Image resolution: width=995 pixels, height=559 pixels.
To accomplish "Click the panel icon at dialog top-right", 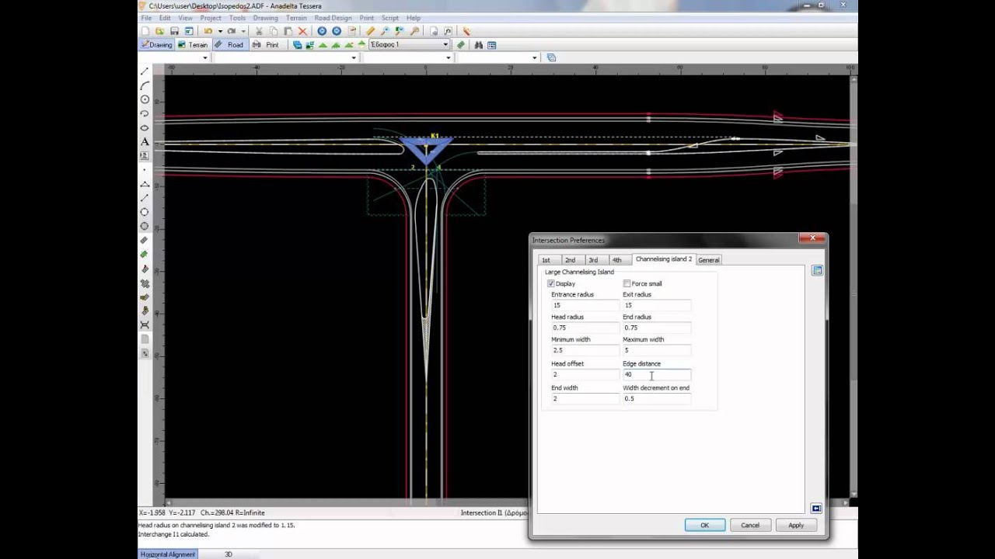I will 816,270.
